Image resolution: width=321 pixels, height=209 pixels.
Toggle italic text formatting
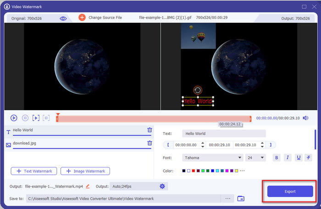point(288,158)
